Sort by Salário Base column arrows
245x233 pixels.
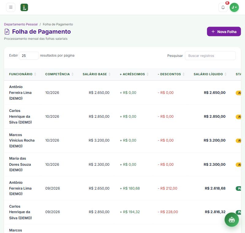(110, 74)
